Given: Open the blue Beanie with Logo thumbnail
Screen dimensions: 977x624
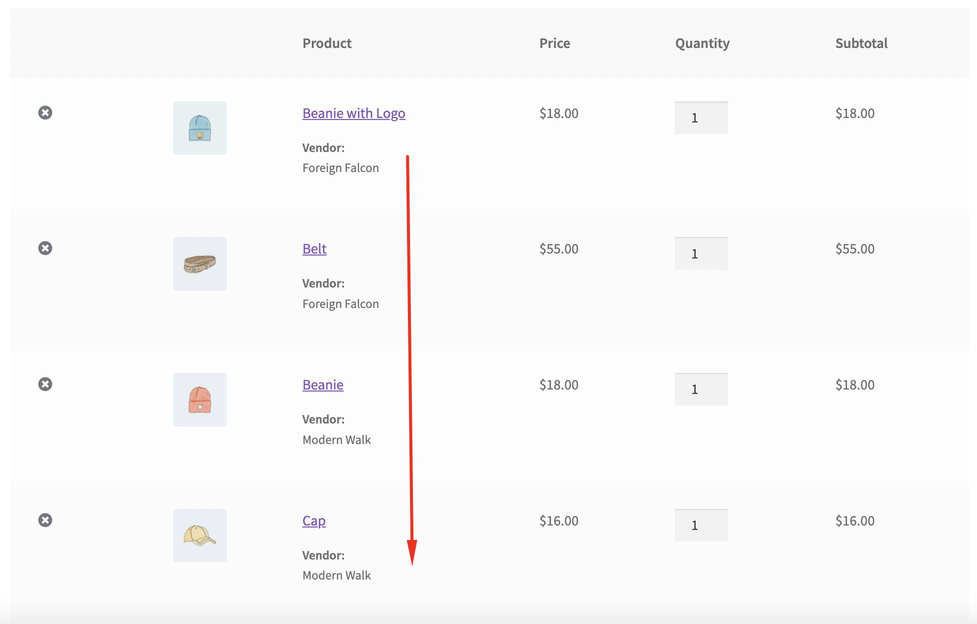Looking at the screenshot, I should 200,128.
